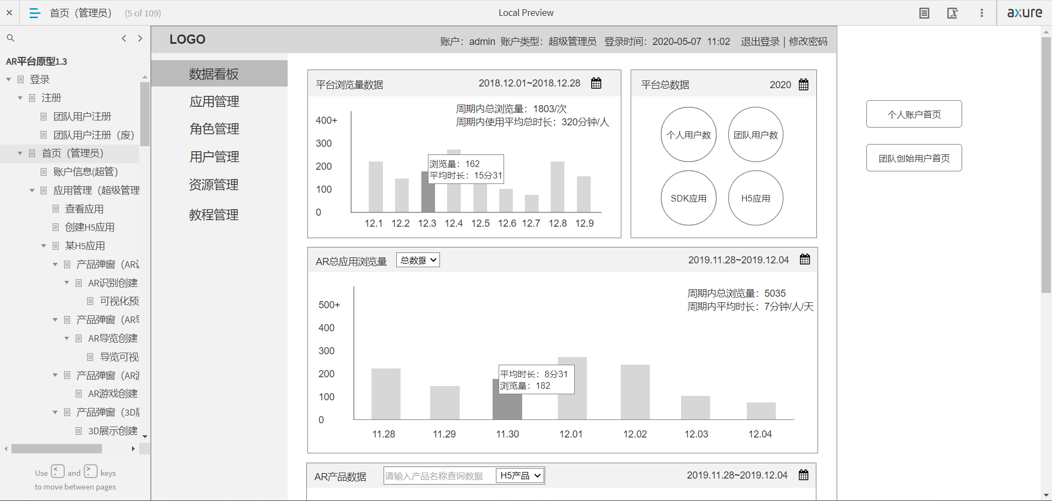
Task: Open 3D展示创建 page in tree
Action: [113, 431]
